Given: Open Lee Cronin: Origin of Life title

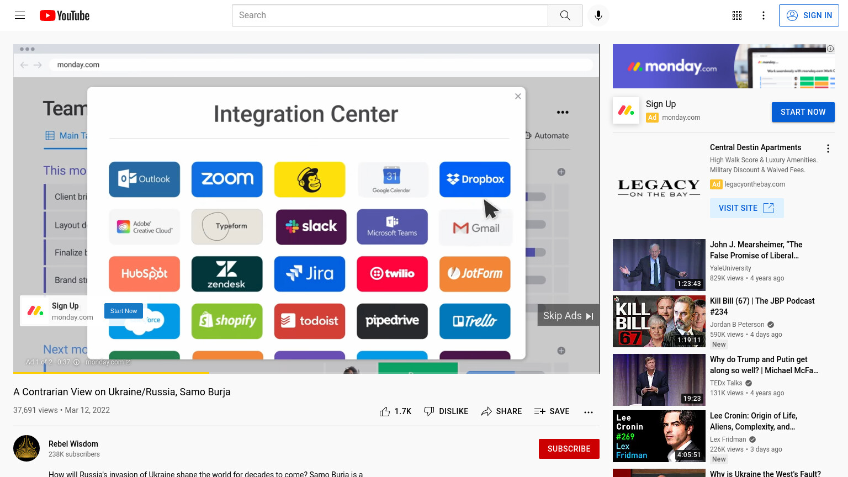Looking at the screenshot, I should [x=754, y=421].
